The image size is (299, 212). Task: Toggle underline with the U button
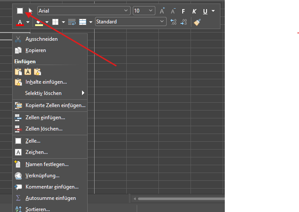[x=205, y=11]
